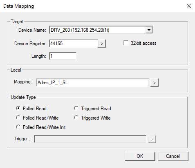Screen dimensions: 195x168
Task: Open the Device Register browse arrow button
Action: [x=102, y=44]
